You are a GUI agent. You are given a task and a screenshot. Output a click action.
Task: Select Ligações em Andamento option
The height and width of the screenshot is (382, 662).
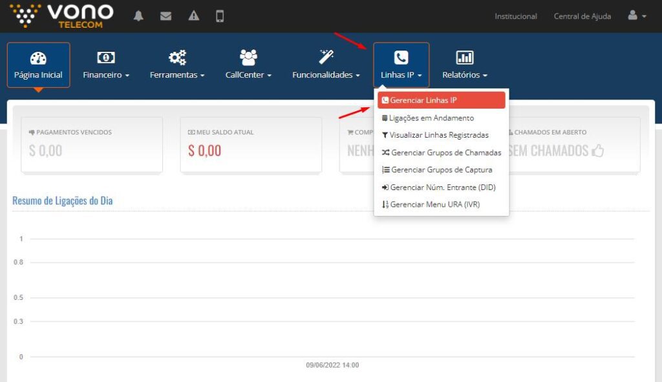(x=431, y=118)
